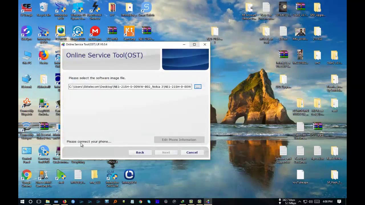Select the InfinityBEST icon near bottom
The height and width of the screenshot is (205, 365).
click(x=129, y=177)
